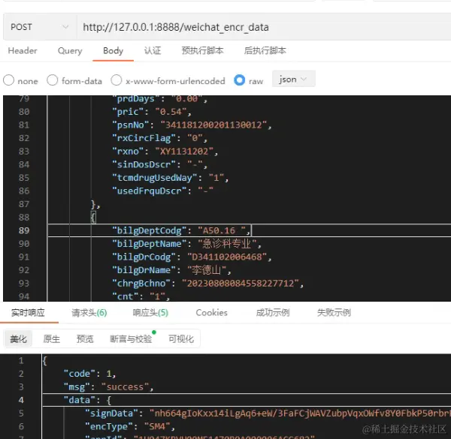451x439 pixels.
Task: Click the "bilgDrCodg" value D341102006468
Action: 227,257
